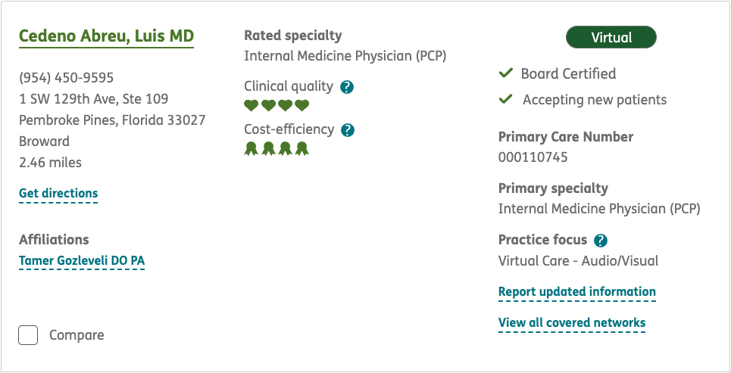Click the Board Certified checkmark icon
The height and width of the screenshot is (373, 731).
(506, 73)
